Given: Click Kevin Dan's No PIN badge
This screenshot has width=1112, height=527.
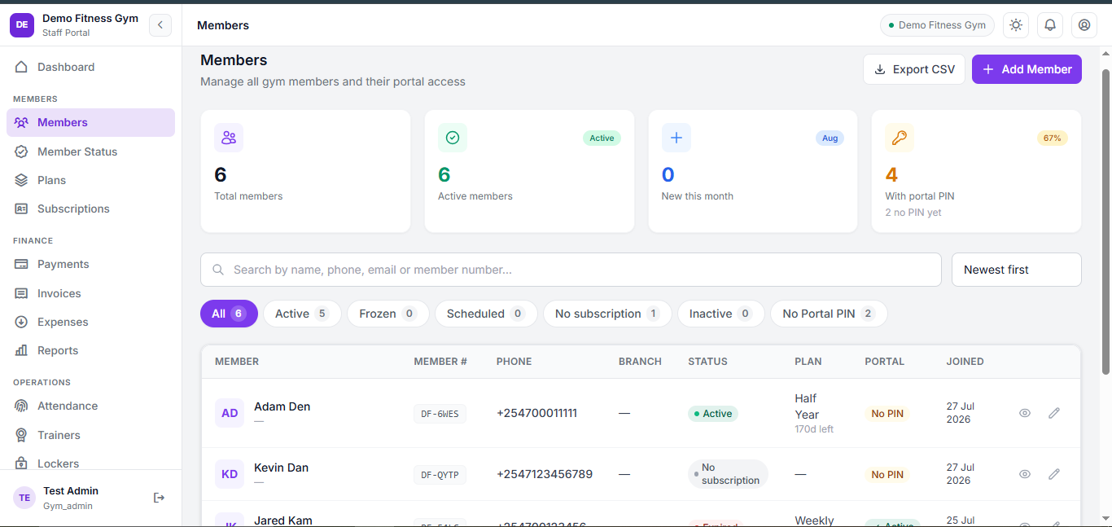Looking at the screenshot, I should tap(887, 475).
